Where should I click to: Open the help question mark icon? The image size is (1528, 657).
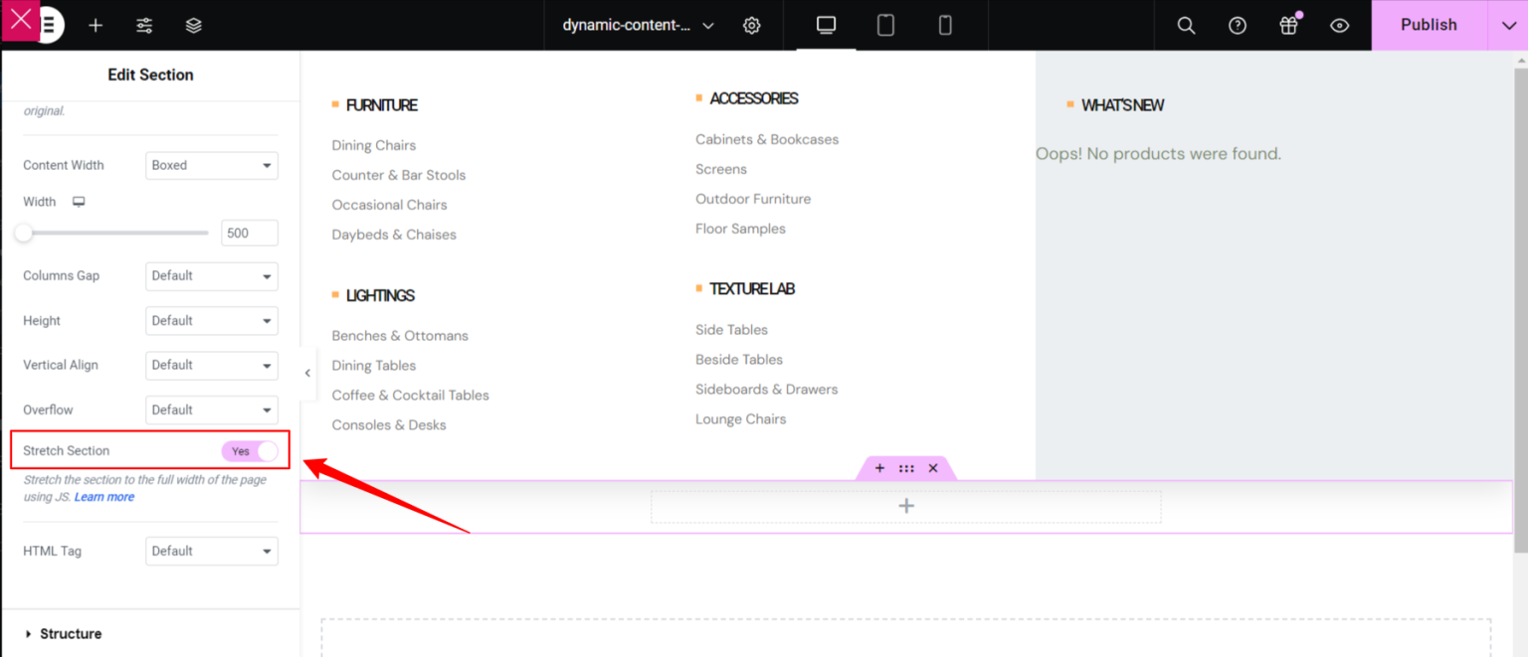[1237, 25]
